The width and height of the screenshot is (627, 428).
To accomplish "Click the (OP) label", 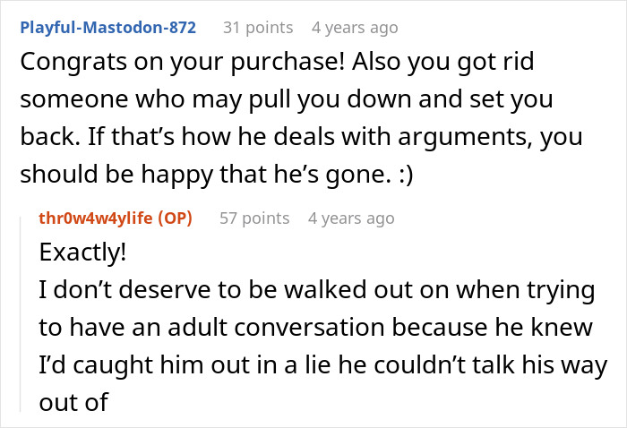I will [x=170, y=218].
